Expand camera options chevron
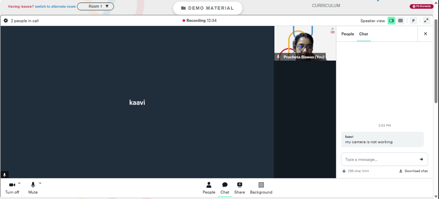Screen dimensions: 439x199 coord(19,183)
